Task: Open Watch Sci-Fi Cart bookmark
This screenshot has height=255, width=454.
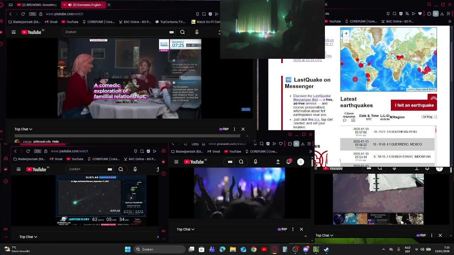Action: pyautogui.click(x=206, y=22)
